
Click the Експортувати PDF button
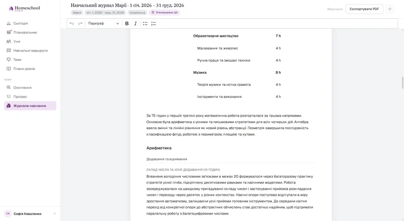point(364,9)
